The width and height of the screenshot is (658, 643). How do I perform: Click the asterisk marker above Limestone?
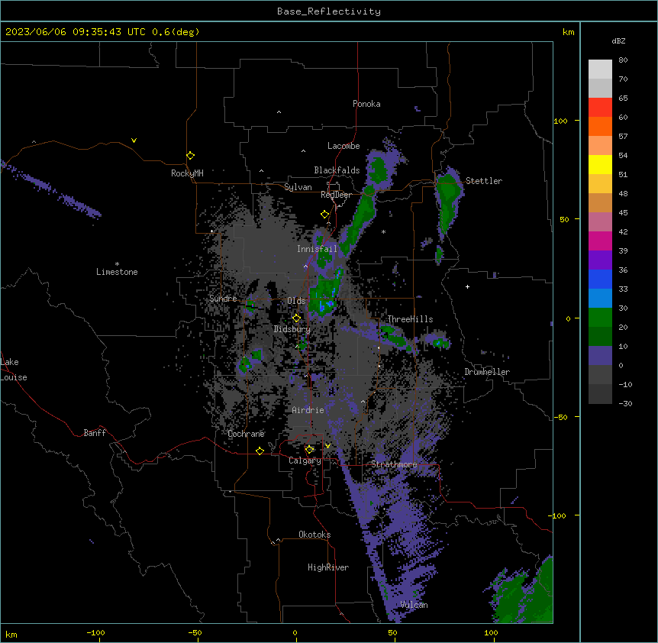click(117, 264)
